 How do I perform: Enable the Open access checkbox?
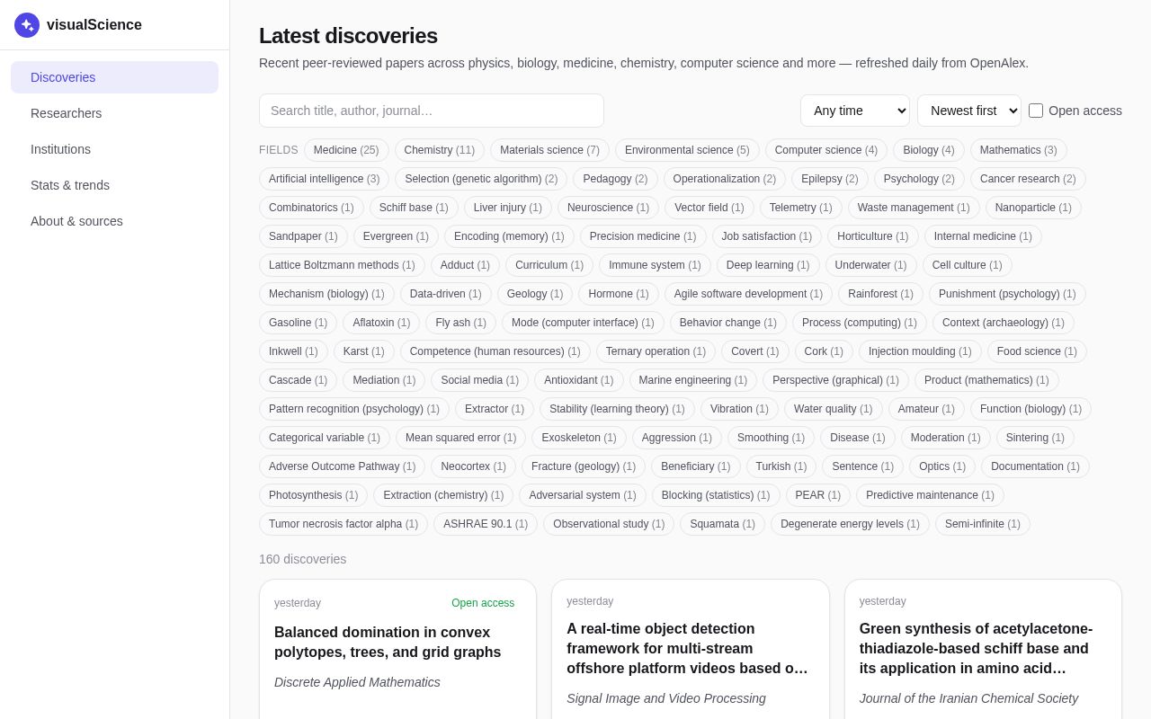[1036, 111]
